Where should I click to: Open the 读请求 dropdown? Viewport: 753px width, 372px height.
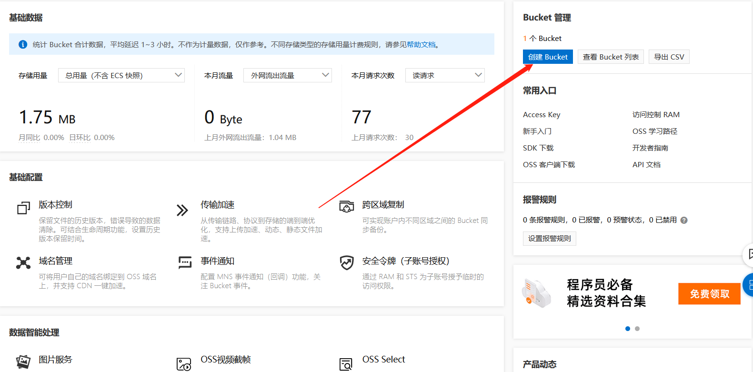445,75
